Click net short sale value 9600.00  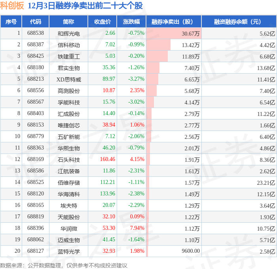pyautogui.click(x=191, y=251)
